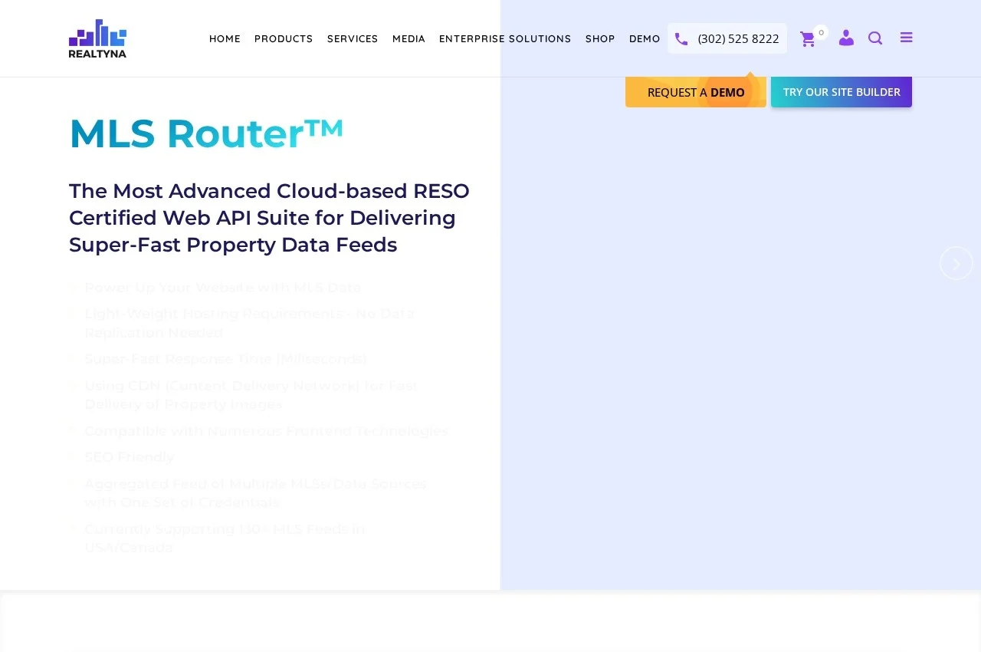
Task: Open the search magnifier icon
Action: pos(875,38)
